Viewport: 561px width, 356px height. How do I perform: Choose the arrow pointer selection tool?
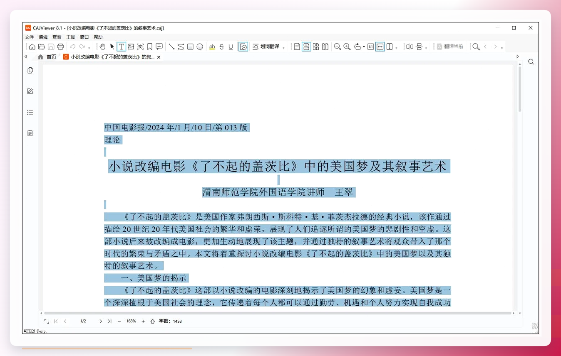112,47
